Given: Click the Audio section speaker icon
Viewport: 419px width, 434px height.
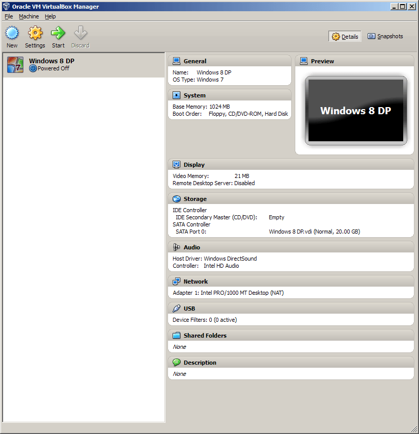Looking at the screenshot, I should (x=176, y=247).
